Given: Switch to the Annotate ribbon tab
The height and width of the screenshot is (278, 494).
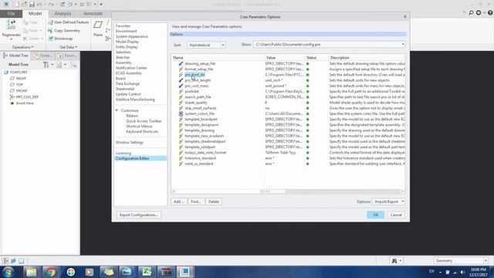Looking at the screenshot, I should [x=93, y=14].
